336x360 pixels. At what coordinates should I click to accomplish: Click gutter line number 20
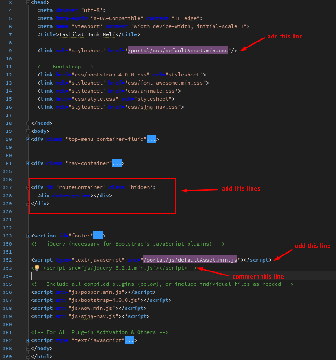(9, 140)
